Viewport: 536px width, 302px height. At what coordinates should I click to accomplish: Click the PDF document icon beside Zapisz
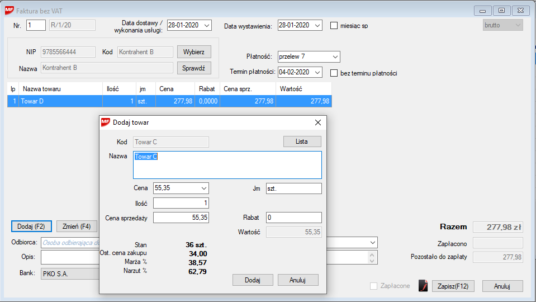[423, 286]
